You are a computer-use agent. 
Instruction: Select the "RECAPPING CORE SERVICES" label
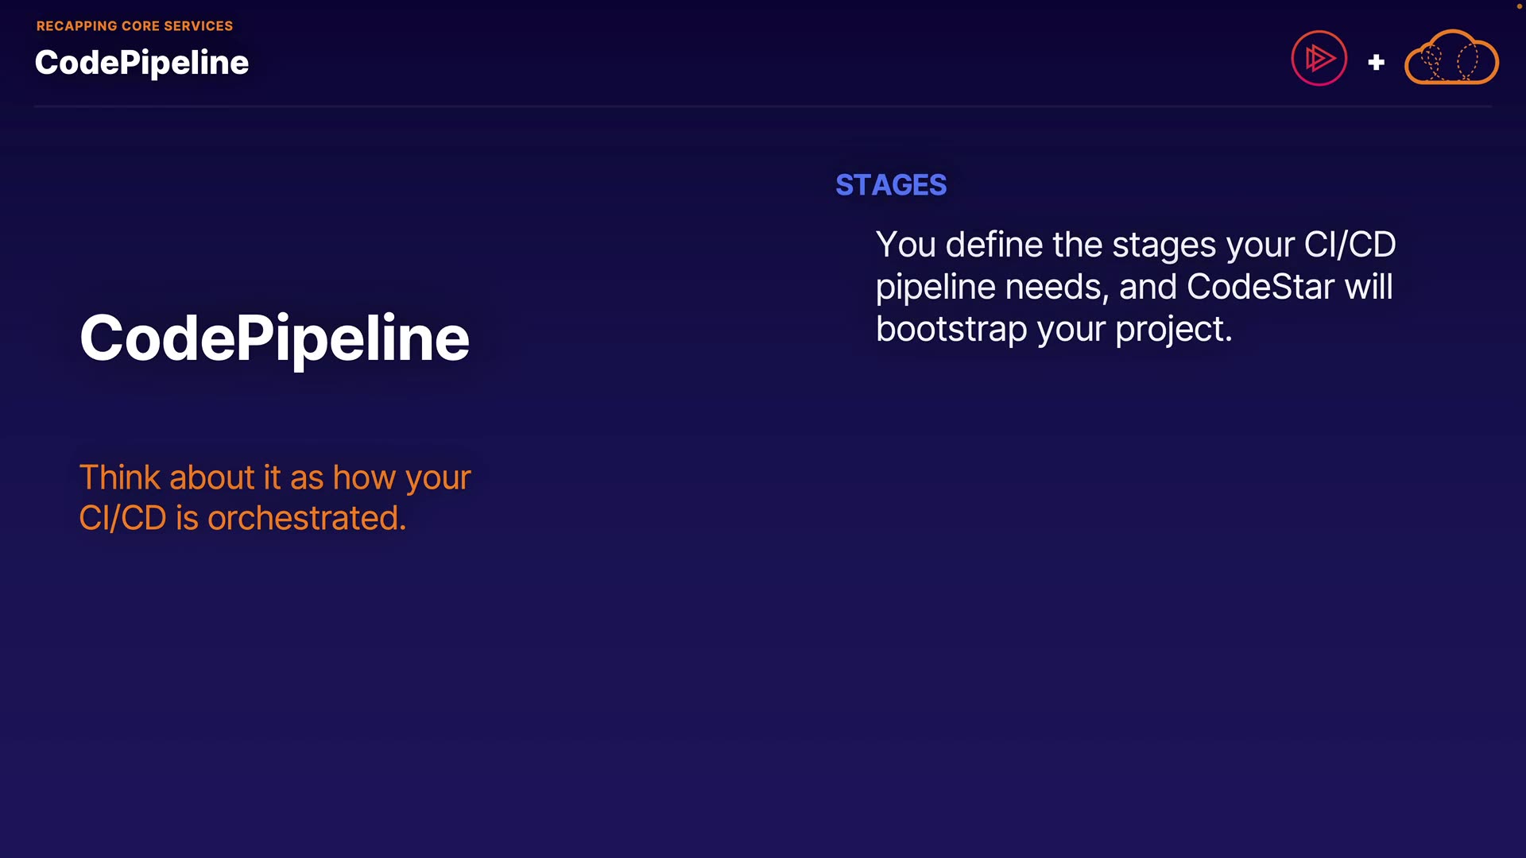[134, 26]
